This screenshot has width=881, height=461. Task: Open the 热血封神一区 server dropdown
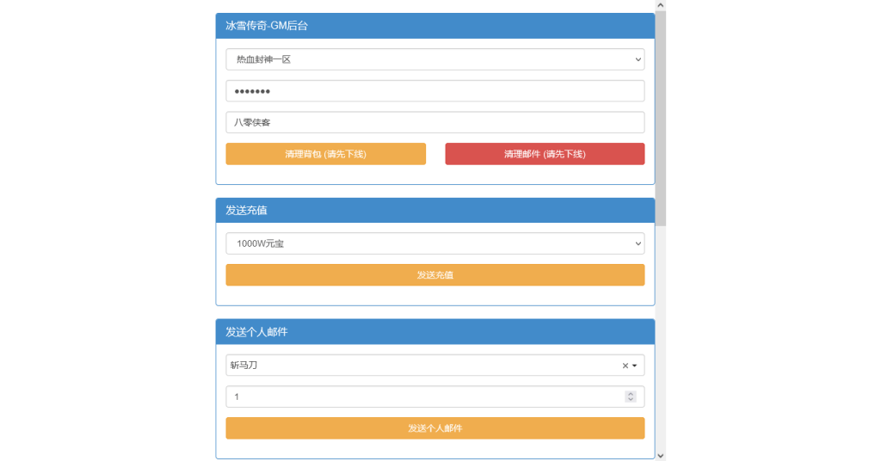[434, 59]
